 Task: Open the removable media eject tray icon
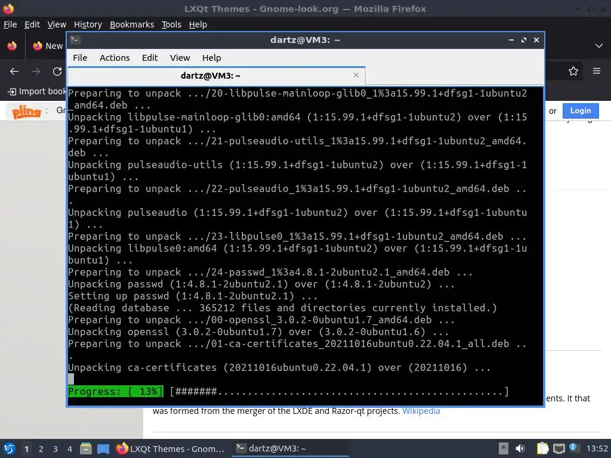click(x=504, y=448)
